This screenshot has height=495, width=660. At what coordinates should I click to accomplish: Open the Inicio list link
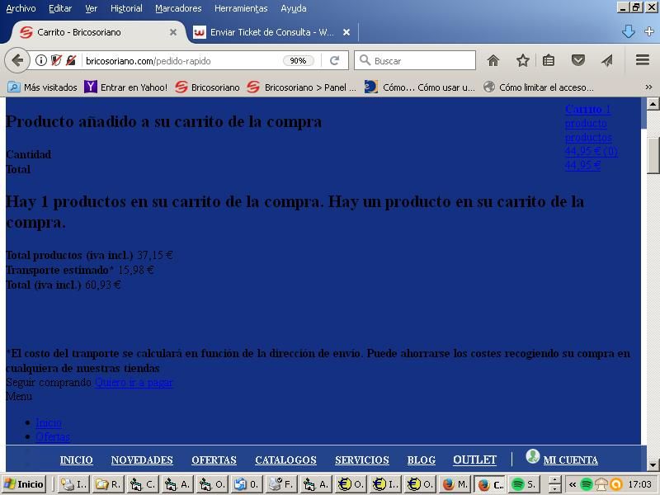(x=49, y=422)
